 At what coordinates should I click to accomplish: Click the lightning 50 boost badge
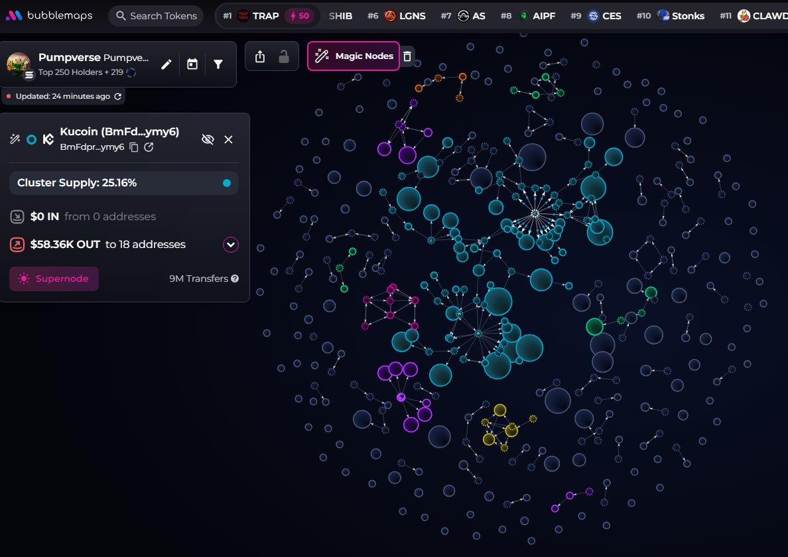[x=300, y=16]
